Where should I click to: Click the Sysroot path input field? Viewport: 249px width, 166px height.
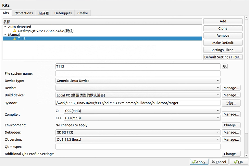pos(138,103)
